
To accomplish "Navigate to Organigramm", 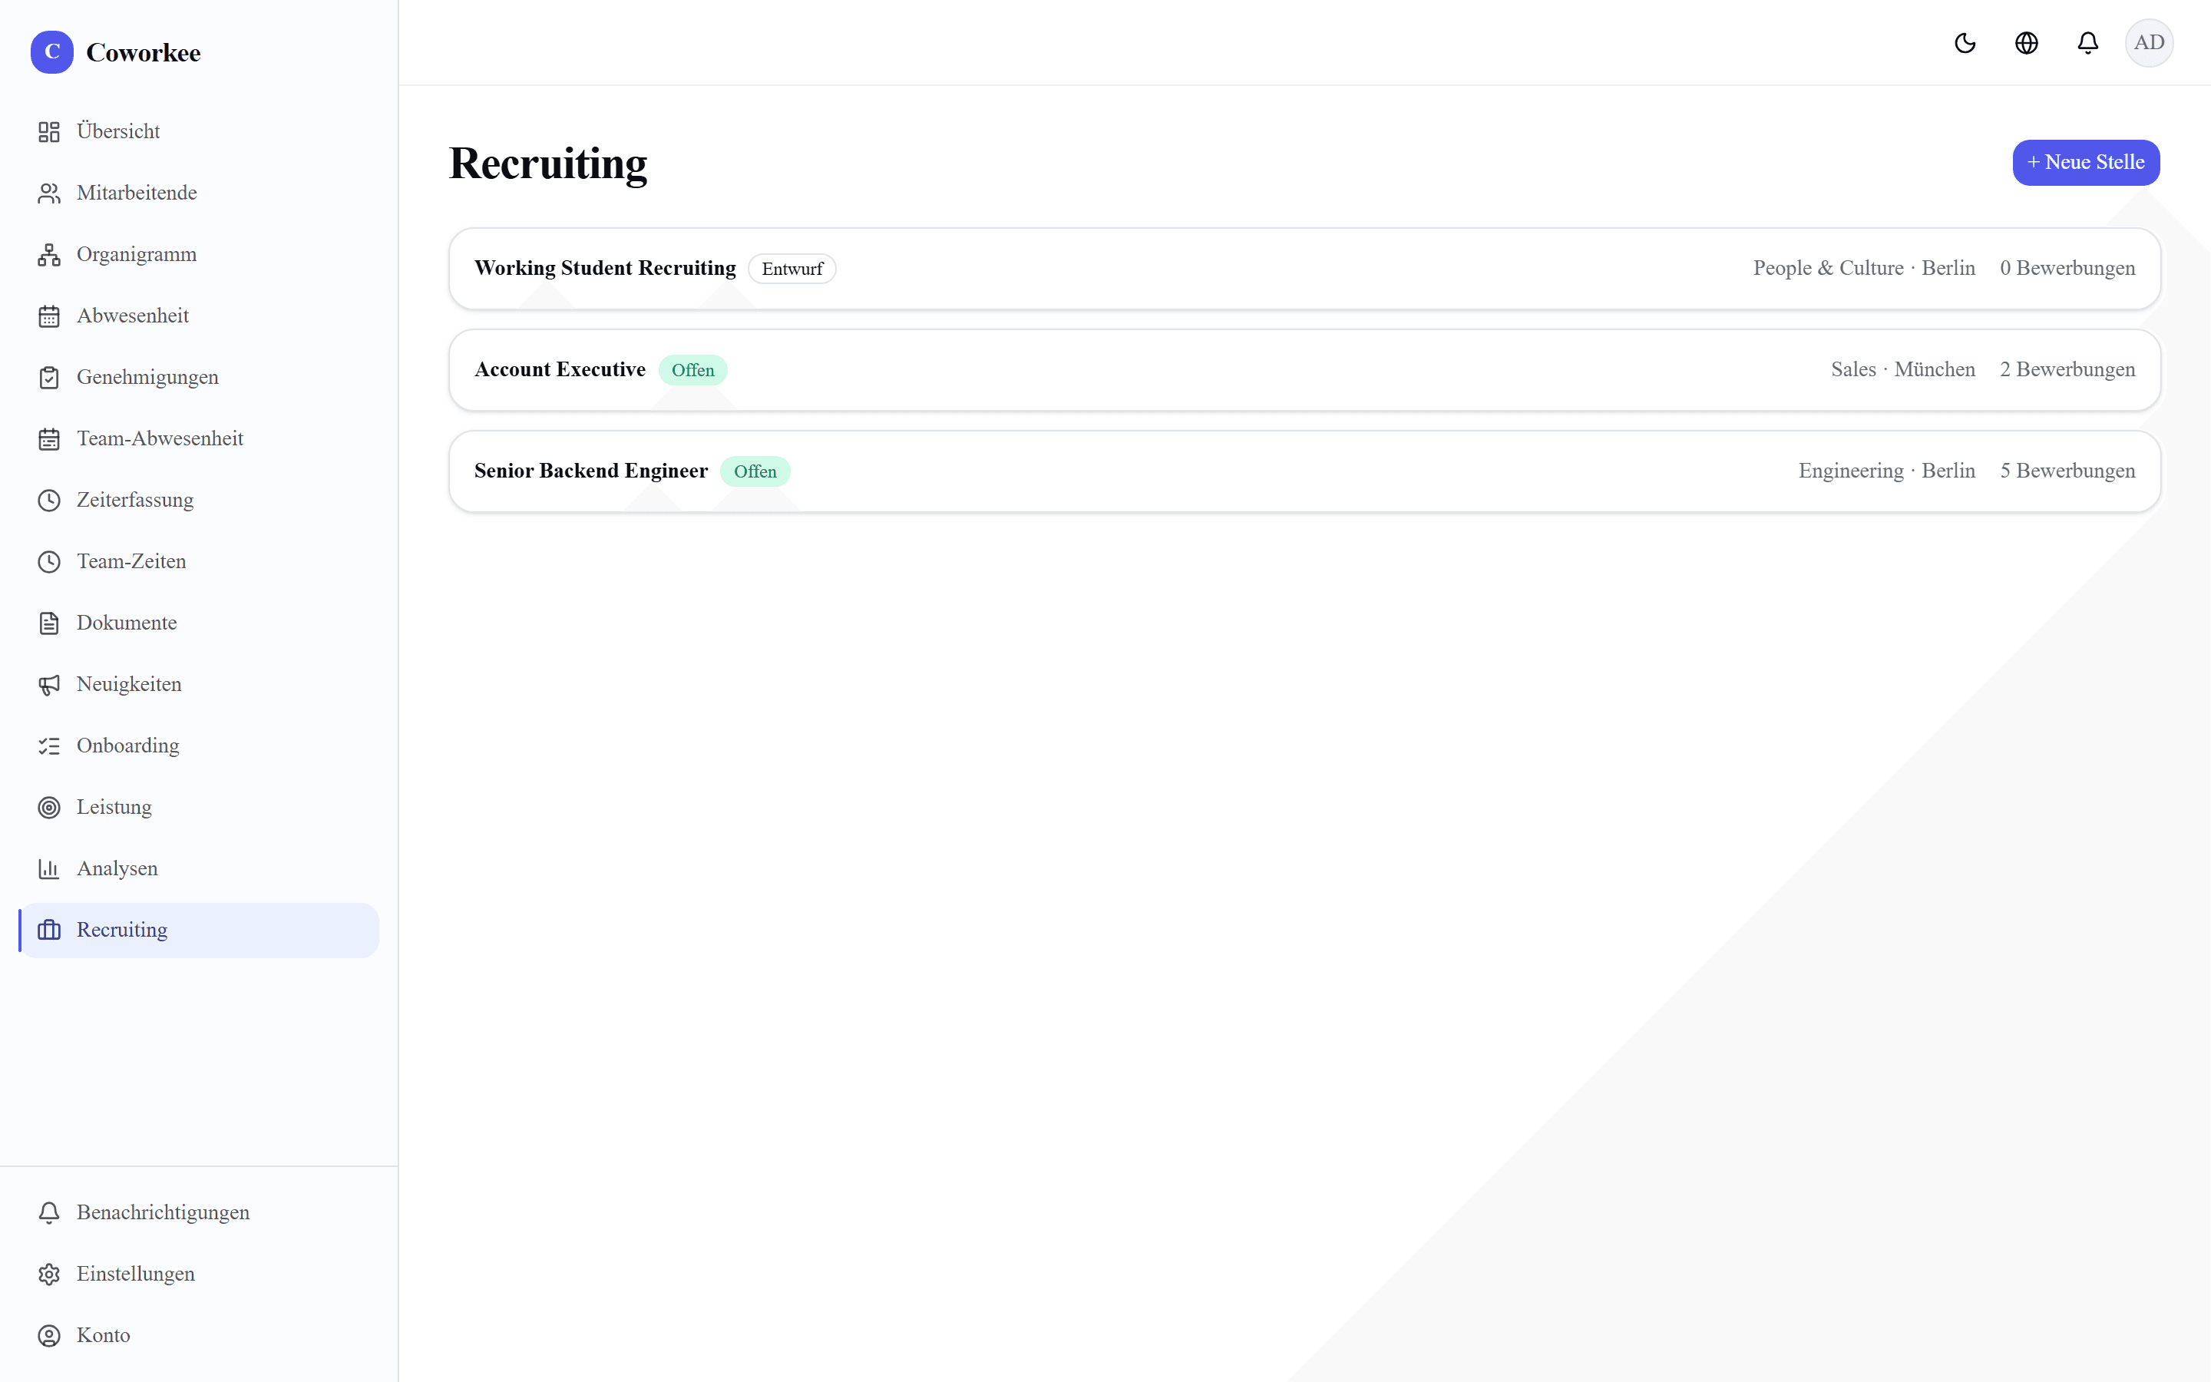I will click(199, 254).
